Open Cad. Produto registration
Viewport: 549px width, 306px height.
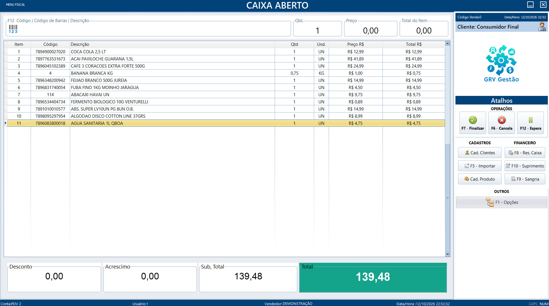(x=480, y=179)
